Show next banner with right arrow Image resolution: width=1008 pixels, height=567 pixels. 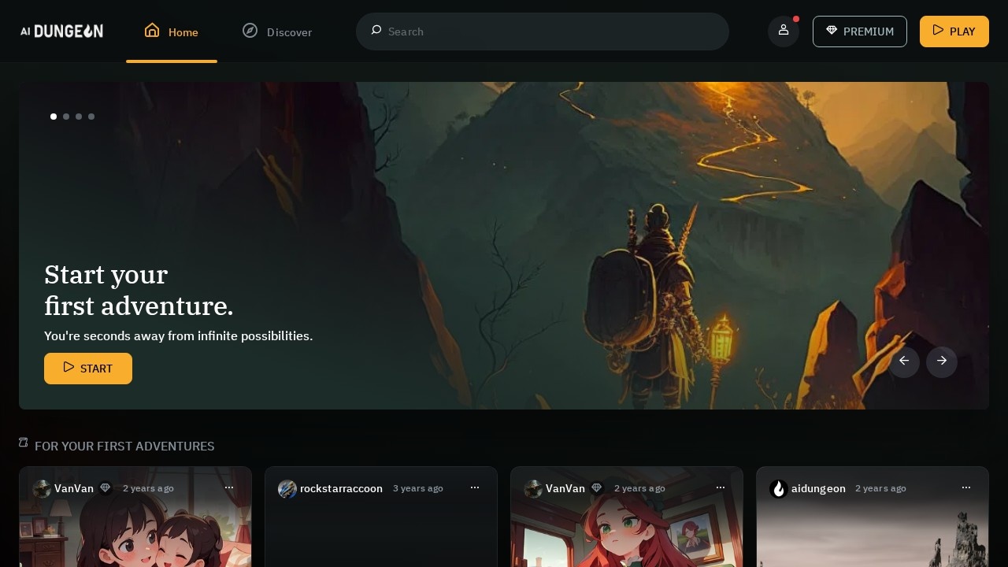coord(941,361)
